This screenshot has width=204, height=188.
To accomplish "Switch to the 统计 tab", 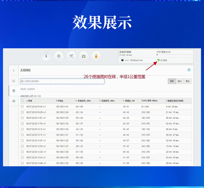I will pos(180,81).
